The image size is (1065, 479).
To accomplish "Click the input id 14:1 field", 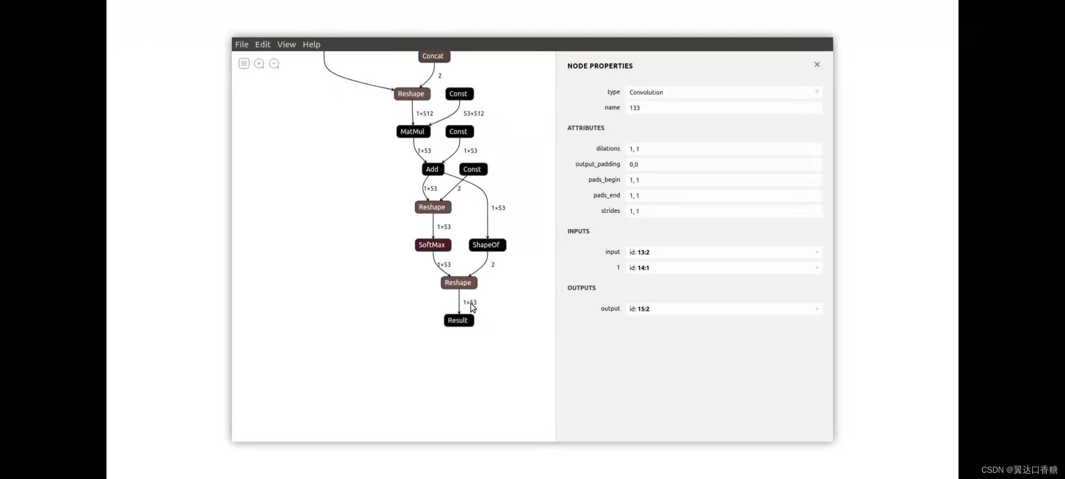I will [723, 267].
